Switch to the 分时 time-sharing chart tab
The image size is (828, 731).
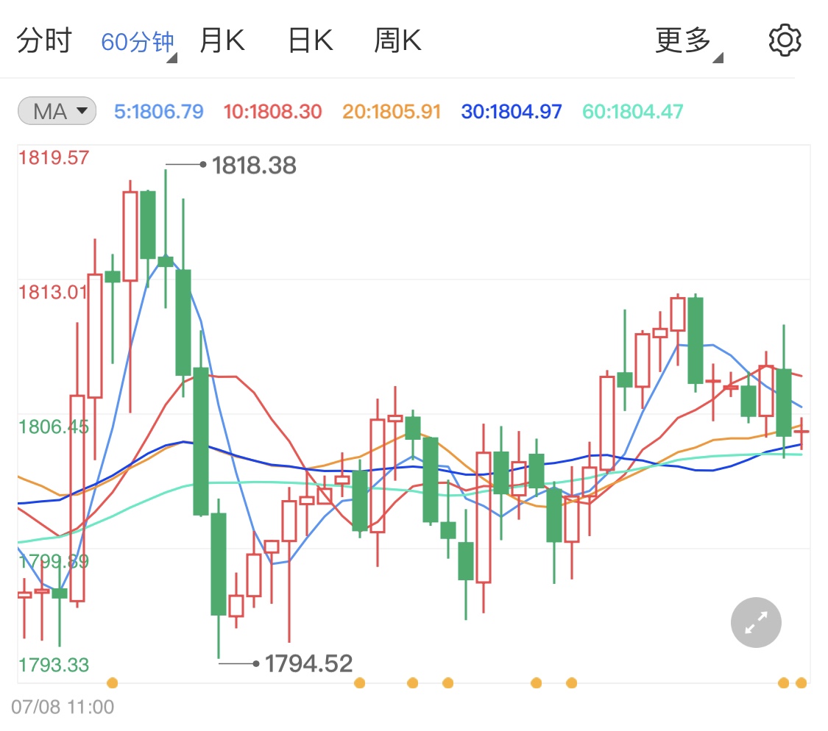point(43,40)
